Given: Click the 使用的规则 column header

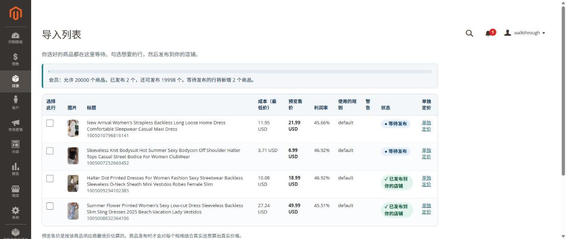Looking at the screenshot, I should click(x=348, y=105).
